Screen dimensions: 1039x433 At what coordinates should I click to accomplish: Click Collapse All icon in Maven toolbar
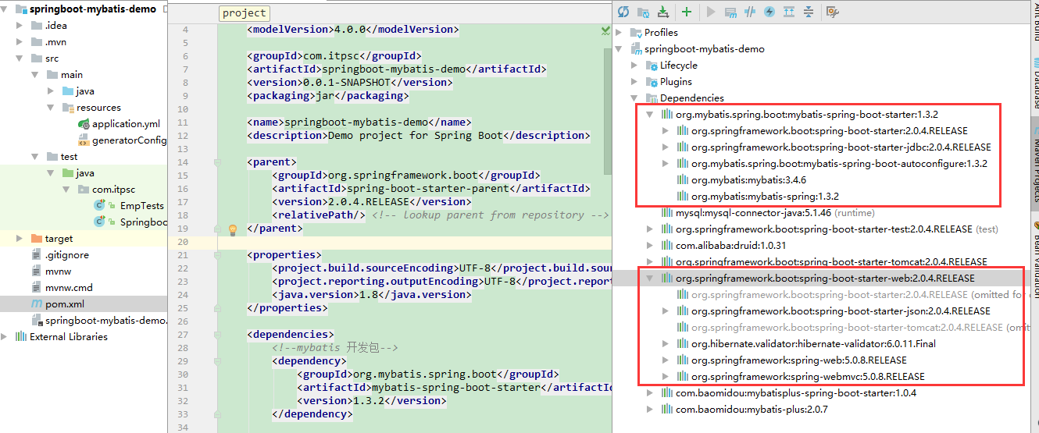point(809,12)
